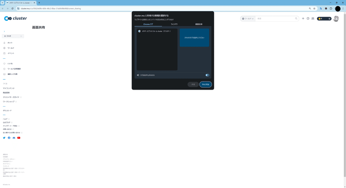Open the user avatar in cluster header

[x=336, y=18]
